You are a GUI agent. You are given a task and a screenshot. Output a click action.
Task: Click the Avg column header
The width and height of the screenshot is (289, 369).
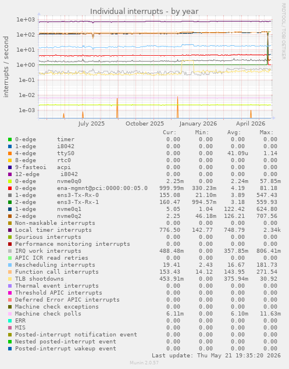234,132
